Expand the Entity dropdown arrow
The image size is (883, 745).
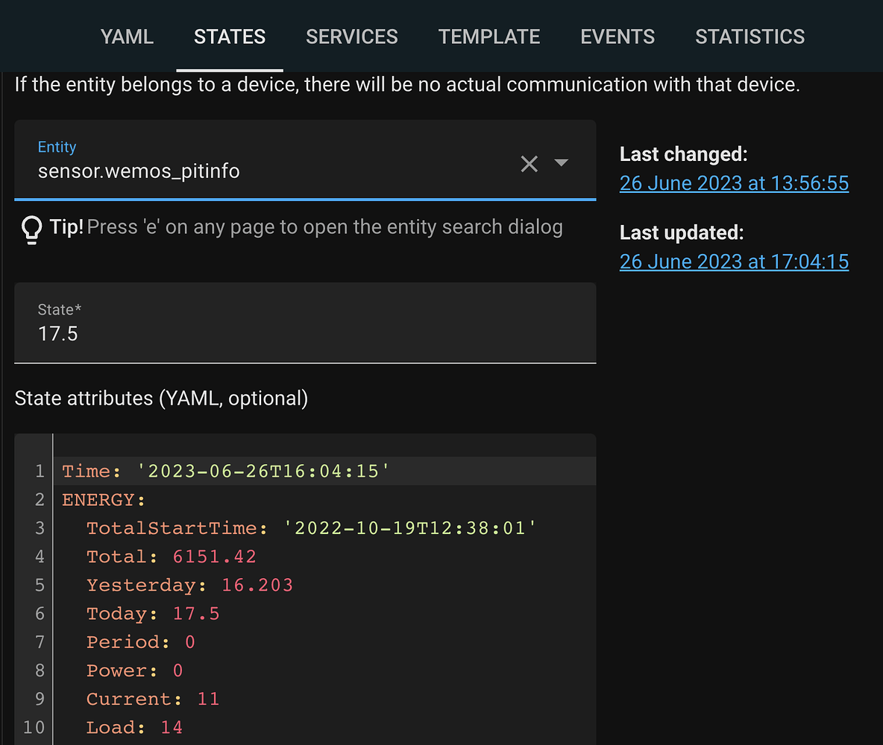coord(562,163)
